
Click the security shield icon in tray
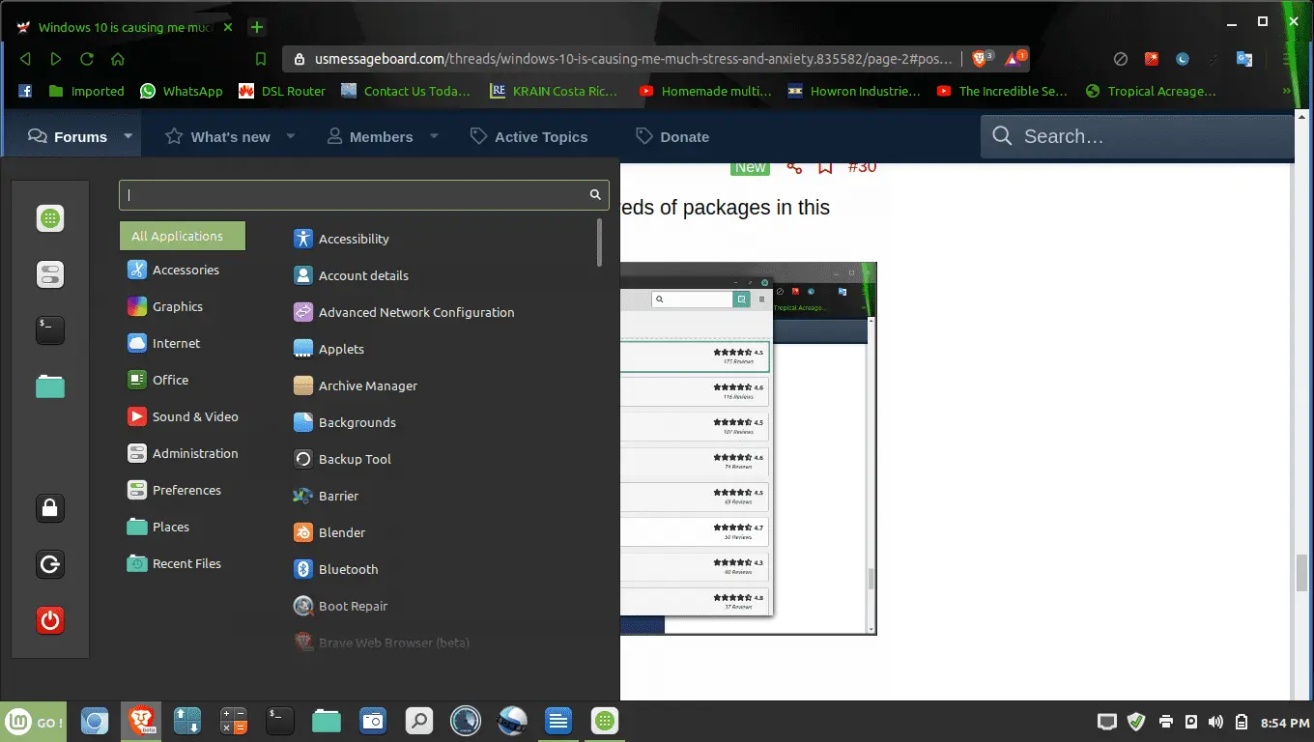[1137, 722]
